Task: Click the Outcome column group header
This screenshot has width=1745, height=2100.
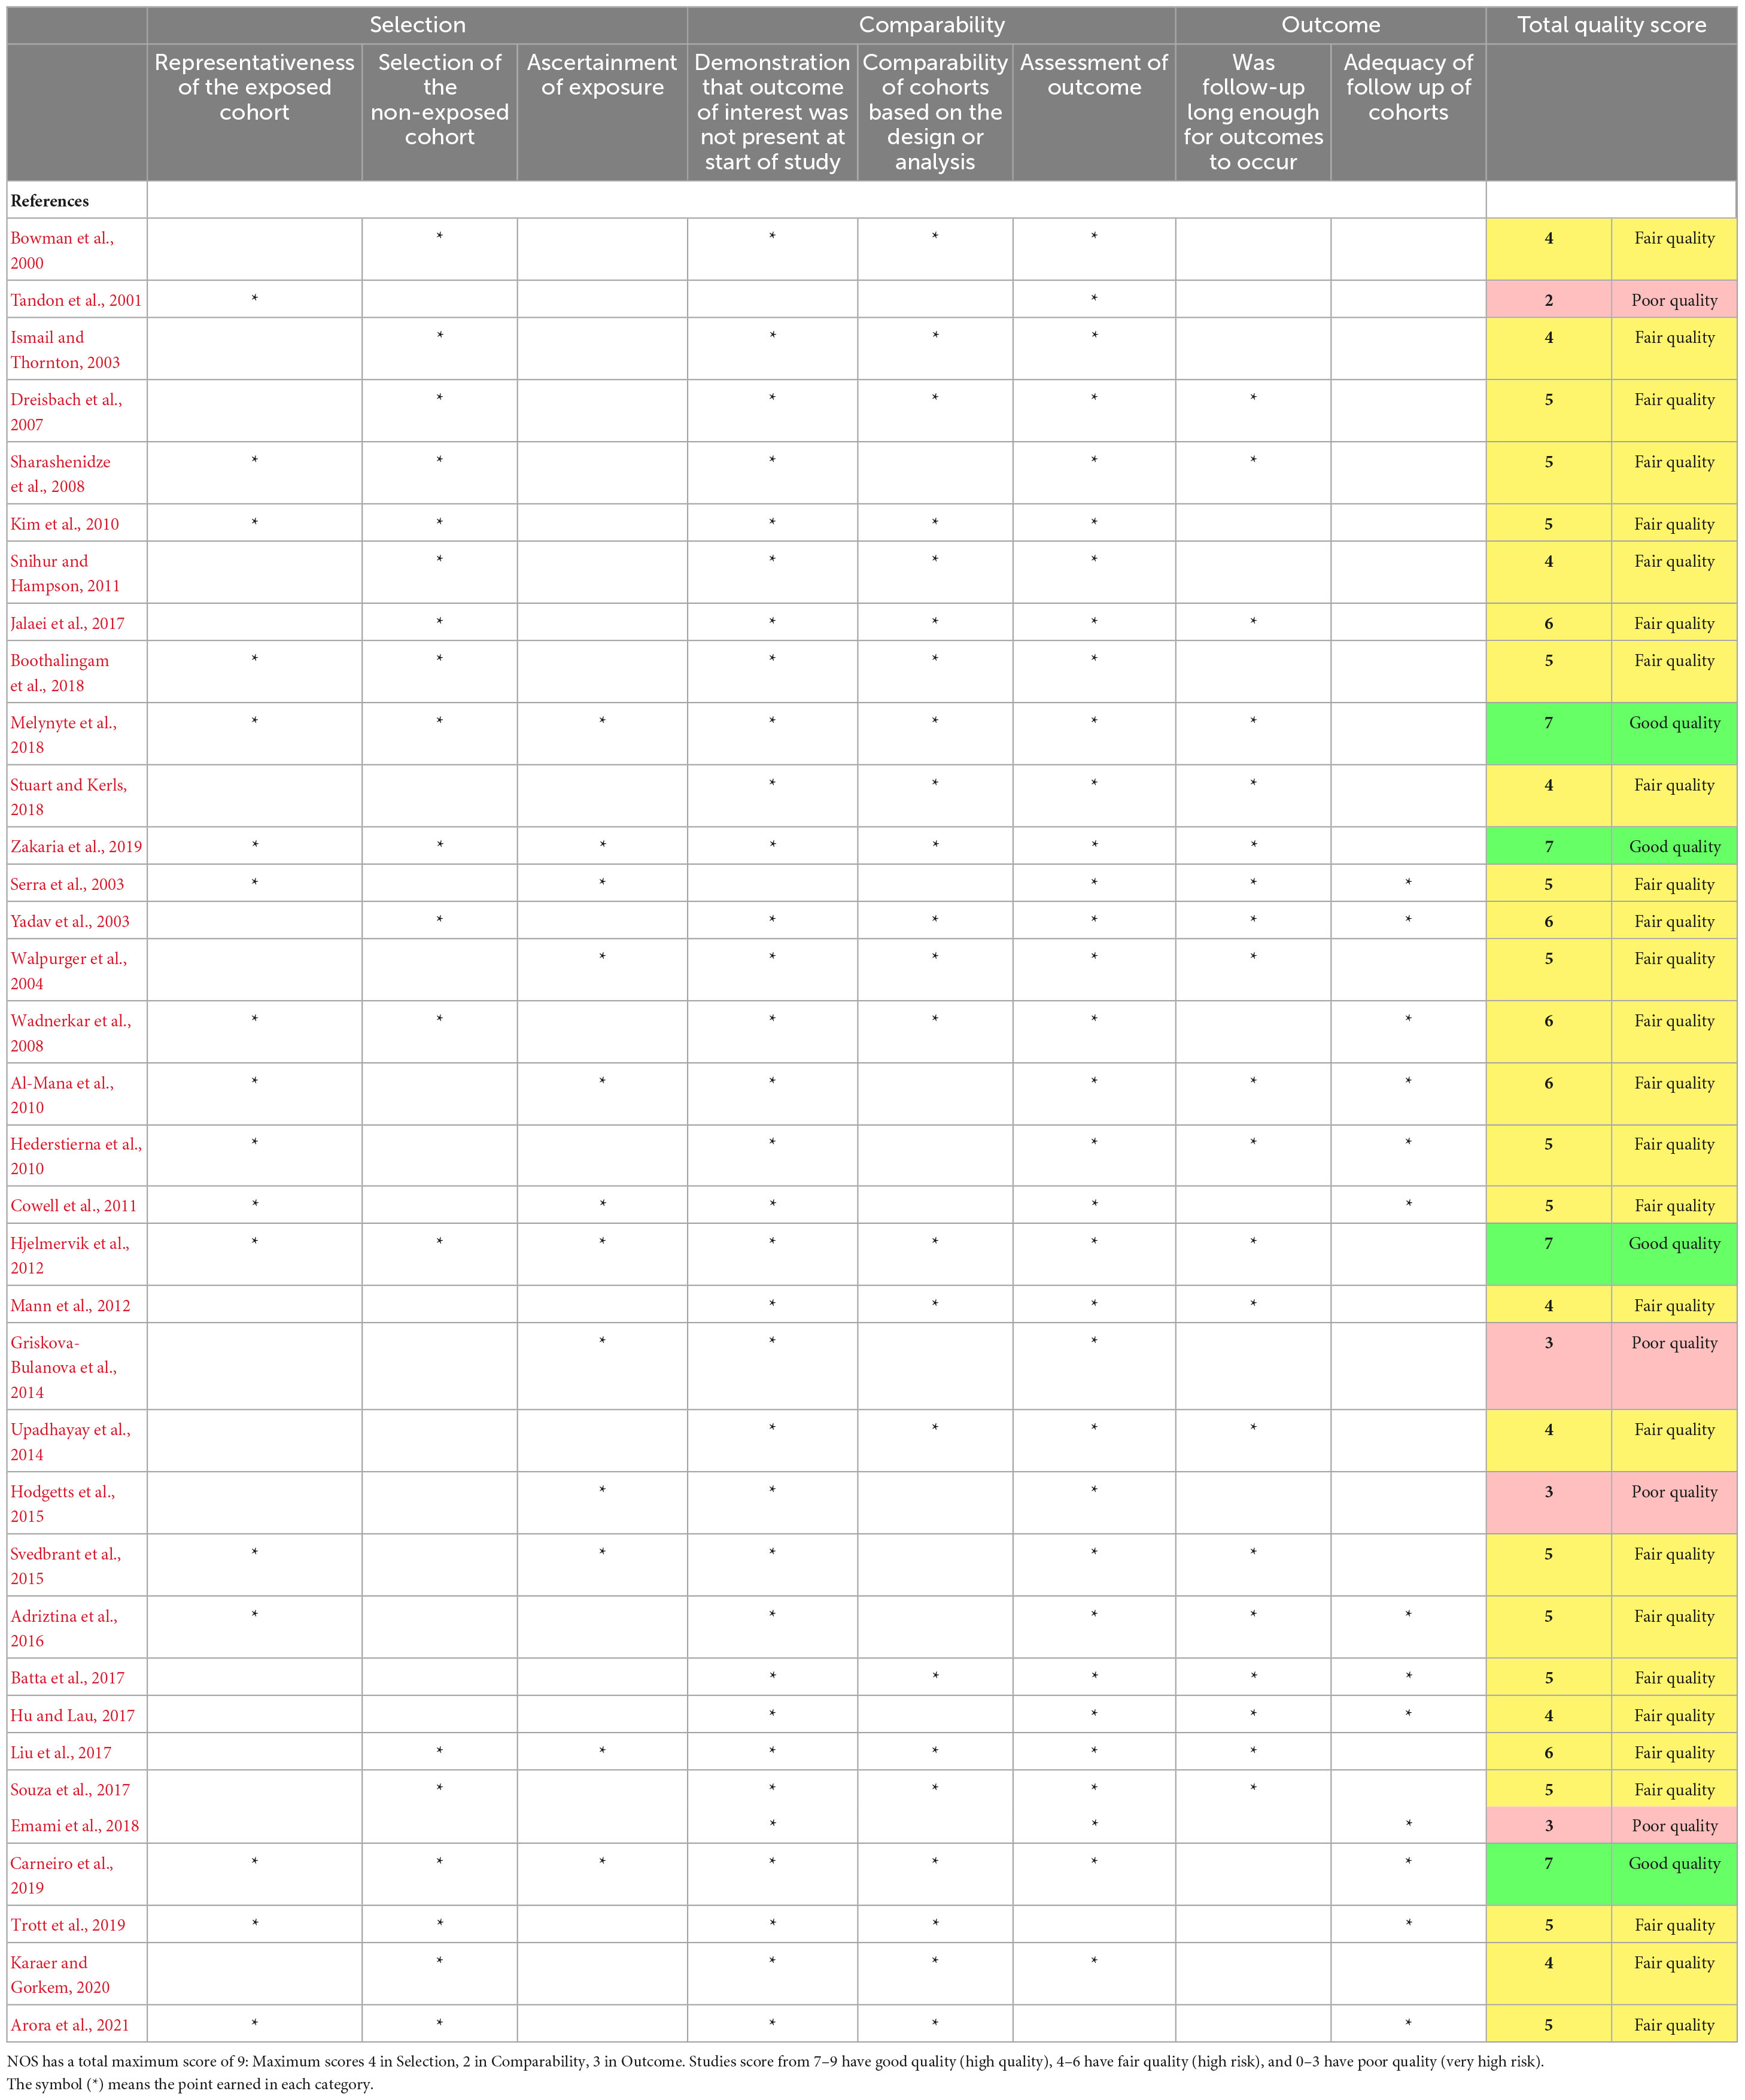Action: point(1330,25)
